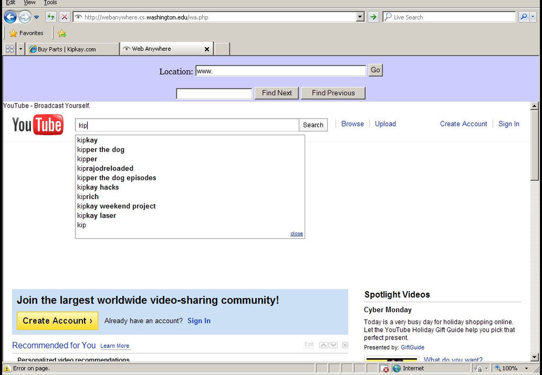Click the close link in suggestions box
Image resolution: width=542 pixels, height=375 pixels.
click(x=296, y=234)
